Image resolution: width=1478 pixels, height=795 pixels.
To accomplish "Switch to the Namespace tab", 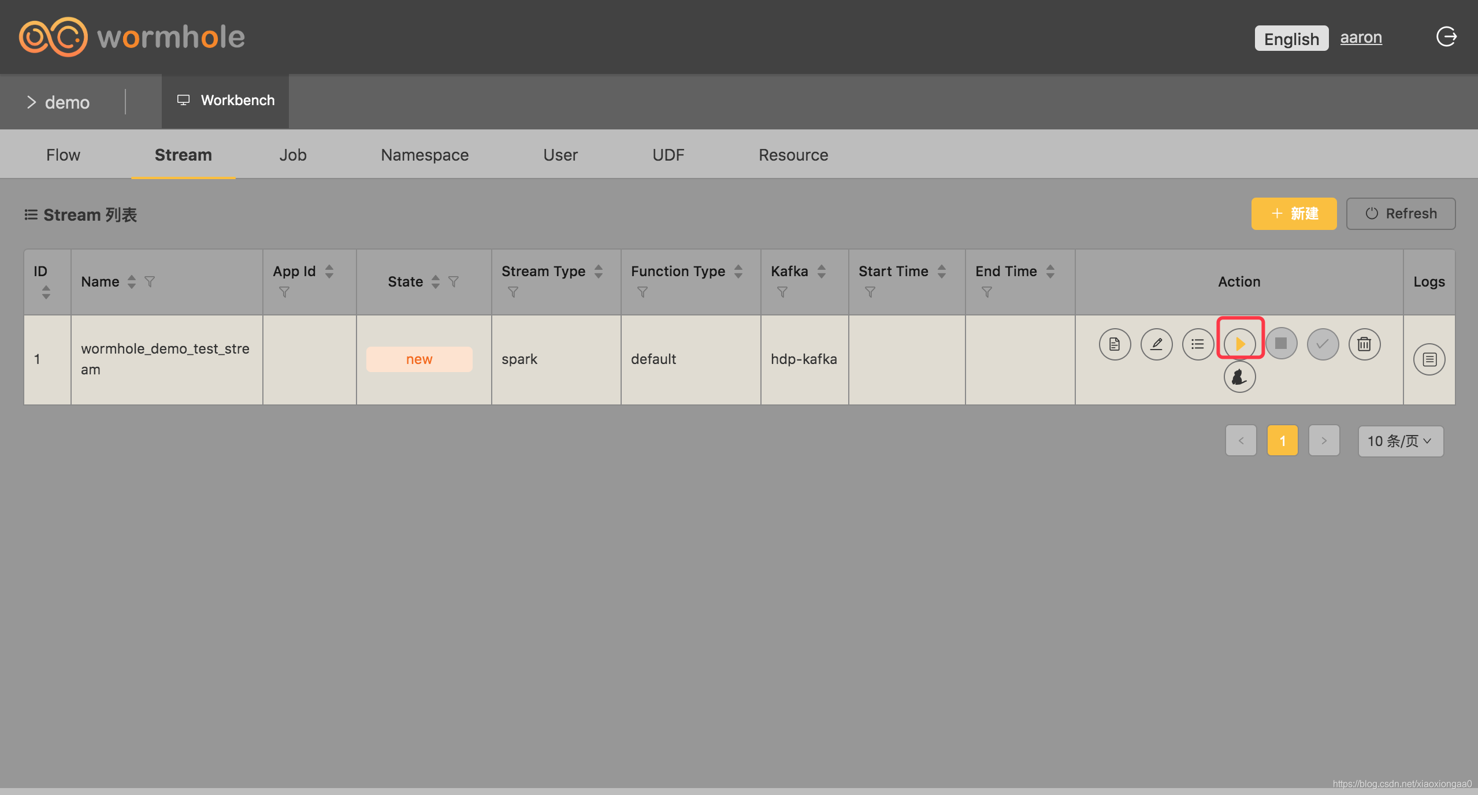I will [424, 155].
